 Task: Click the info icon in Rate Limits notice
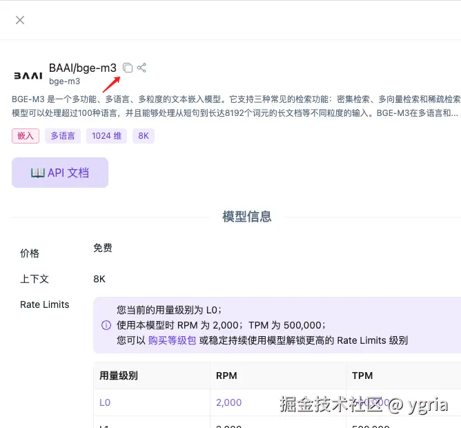[x=106, y=325]
